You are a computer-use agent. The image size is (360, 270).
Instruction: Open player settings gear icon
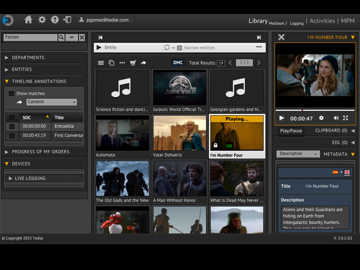pyautogui.click(x=321, y=118)
